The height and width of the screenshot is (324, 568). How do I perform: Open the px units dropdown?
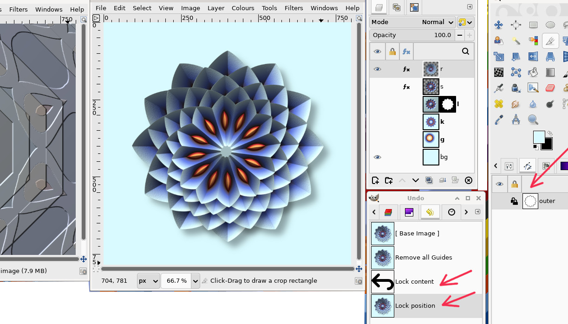click(x=149, y=281)
